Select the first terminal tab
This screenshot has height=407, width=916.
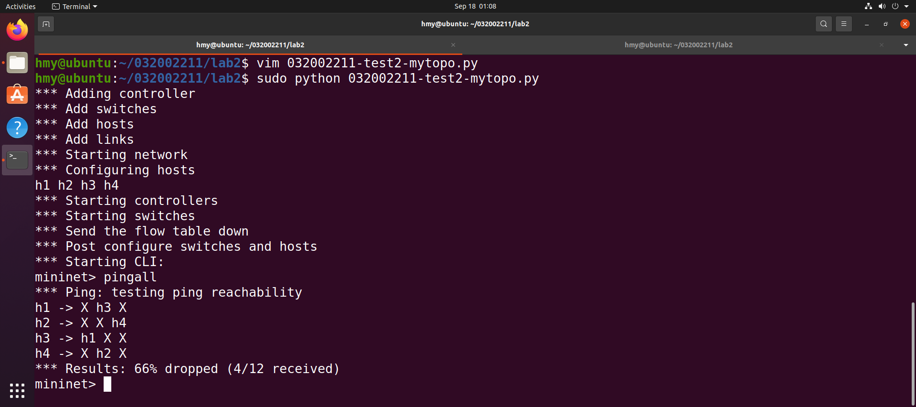tap(250, 45)
